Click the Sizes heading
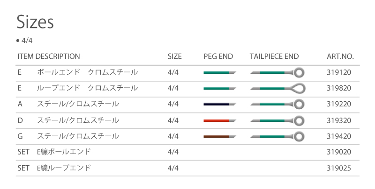The width and height of the screenshot is (375, 189). (x=35, y=22)
